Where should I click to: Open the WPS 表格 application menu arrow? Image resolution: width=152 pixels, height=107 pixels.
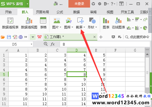[27, 4]
